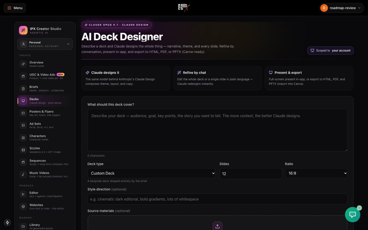This screenshot has width=368, height=230.
Task: Click the Briefs document icon
Action: coord(23,88)
